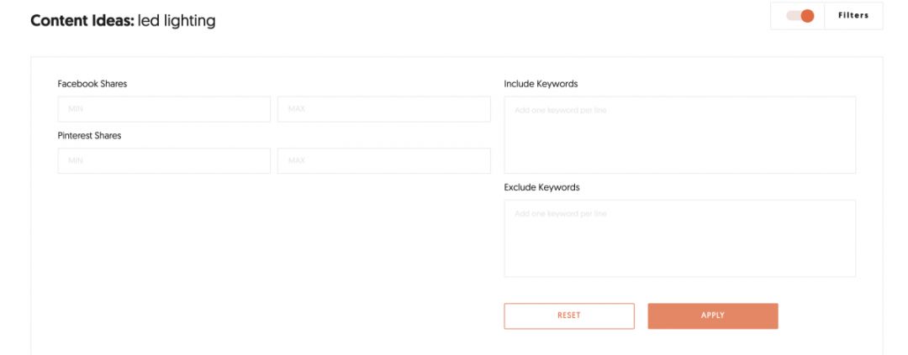The height and width of the screenshot is (355, 908).
Task: Focus the Facebook Shares MIN field
Action: click(164, 109)
